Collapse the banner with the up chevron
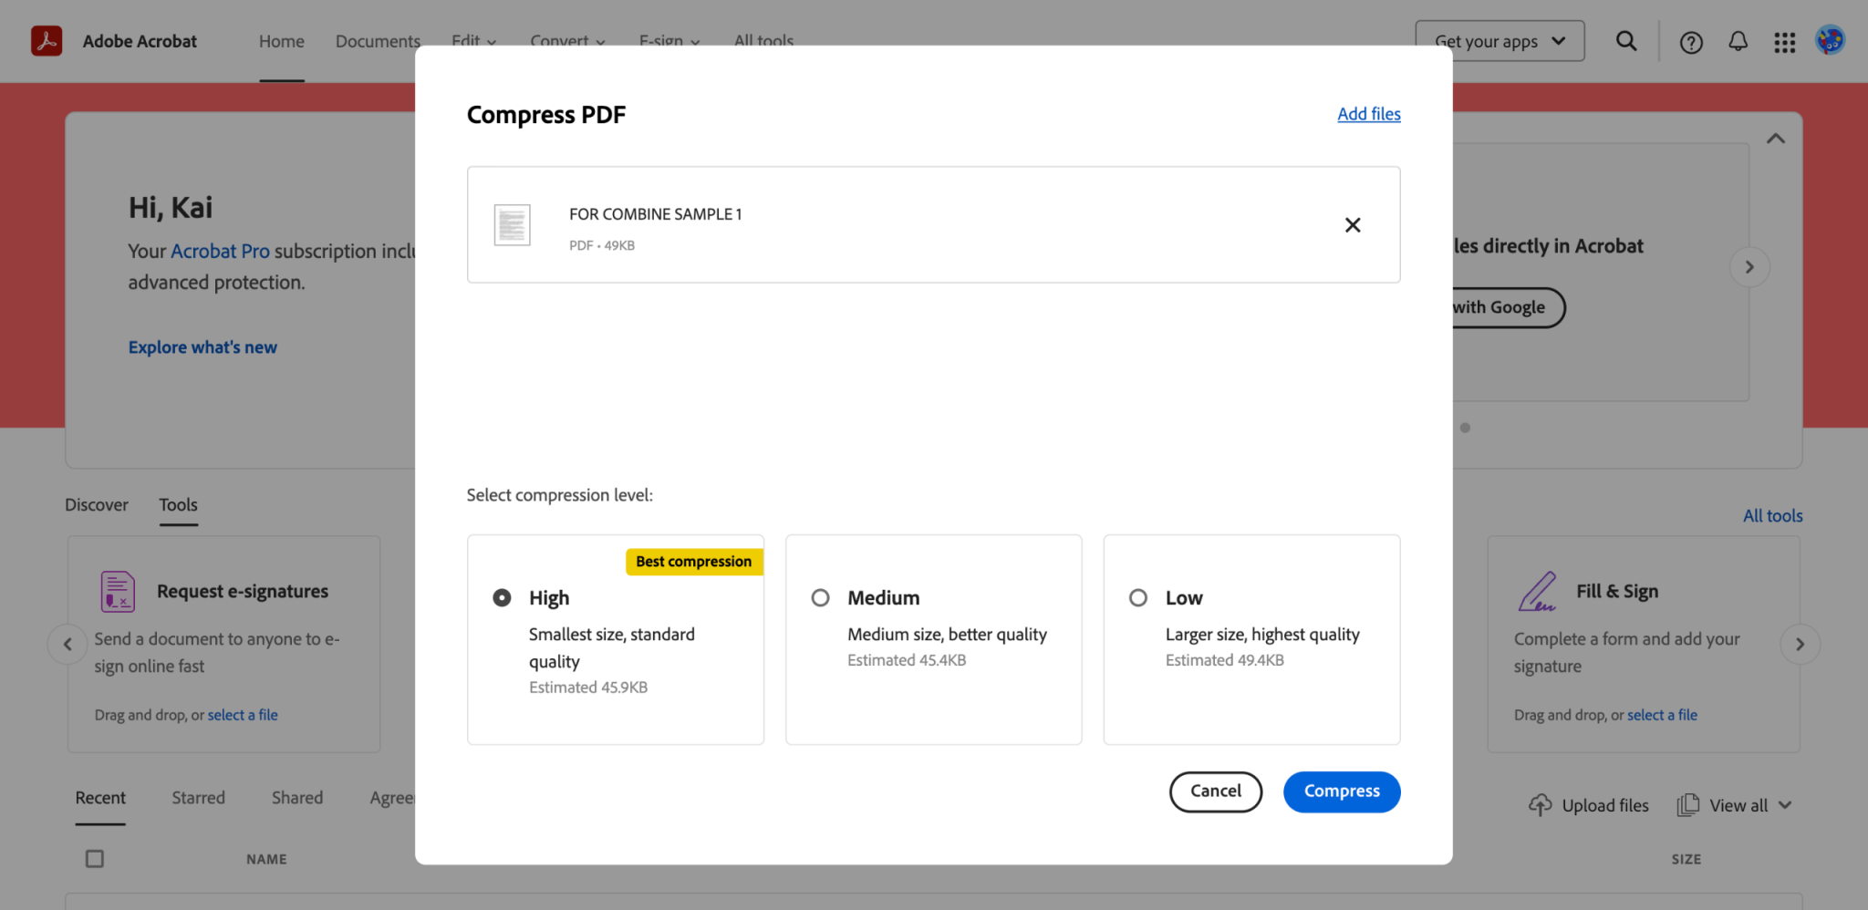This screenshot has height=910, width=1868. click(x=1776, y=139)
